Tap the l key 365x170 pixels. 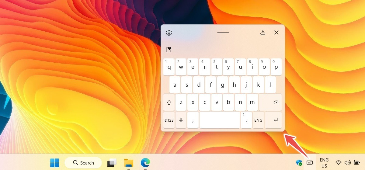[x=270, y=85]
